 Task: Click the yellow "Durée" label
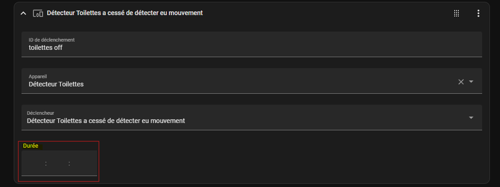(31, 146)
